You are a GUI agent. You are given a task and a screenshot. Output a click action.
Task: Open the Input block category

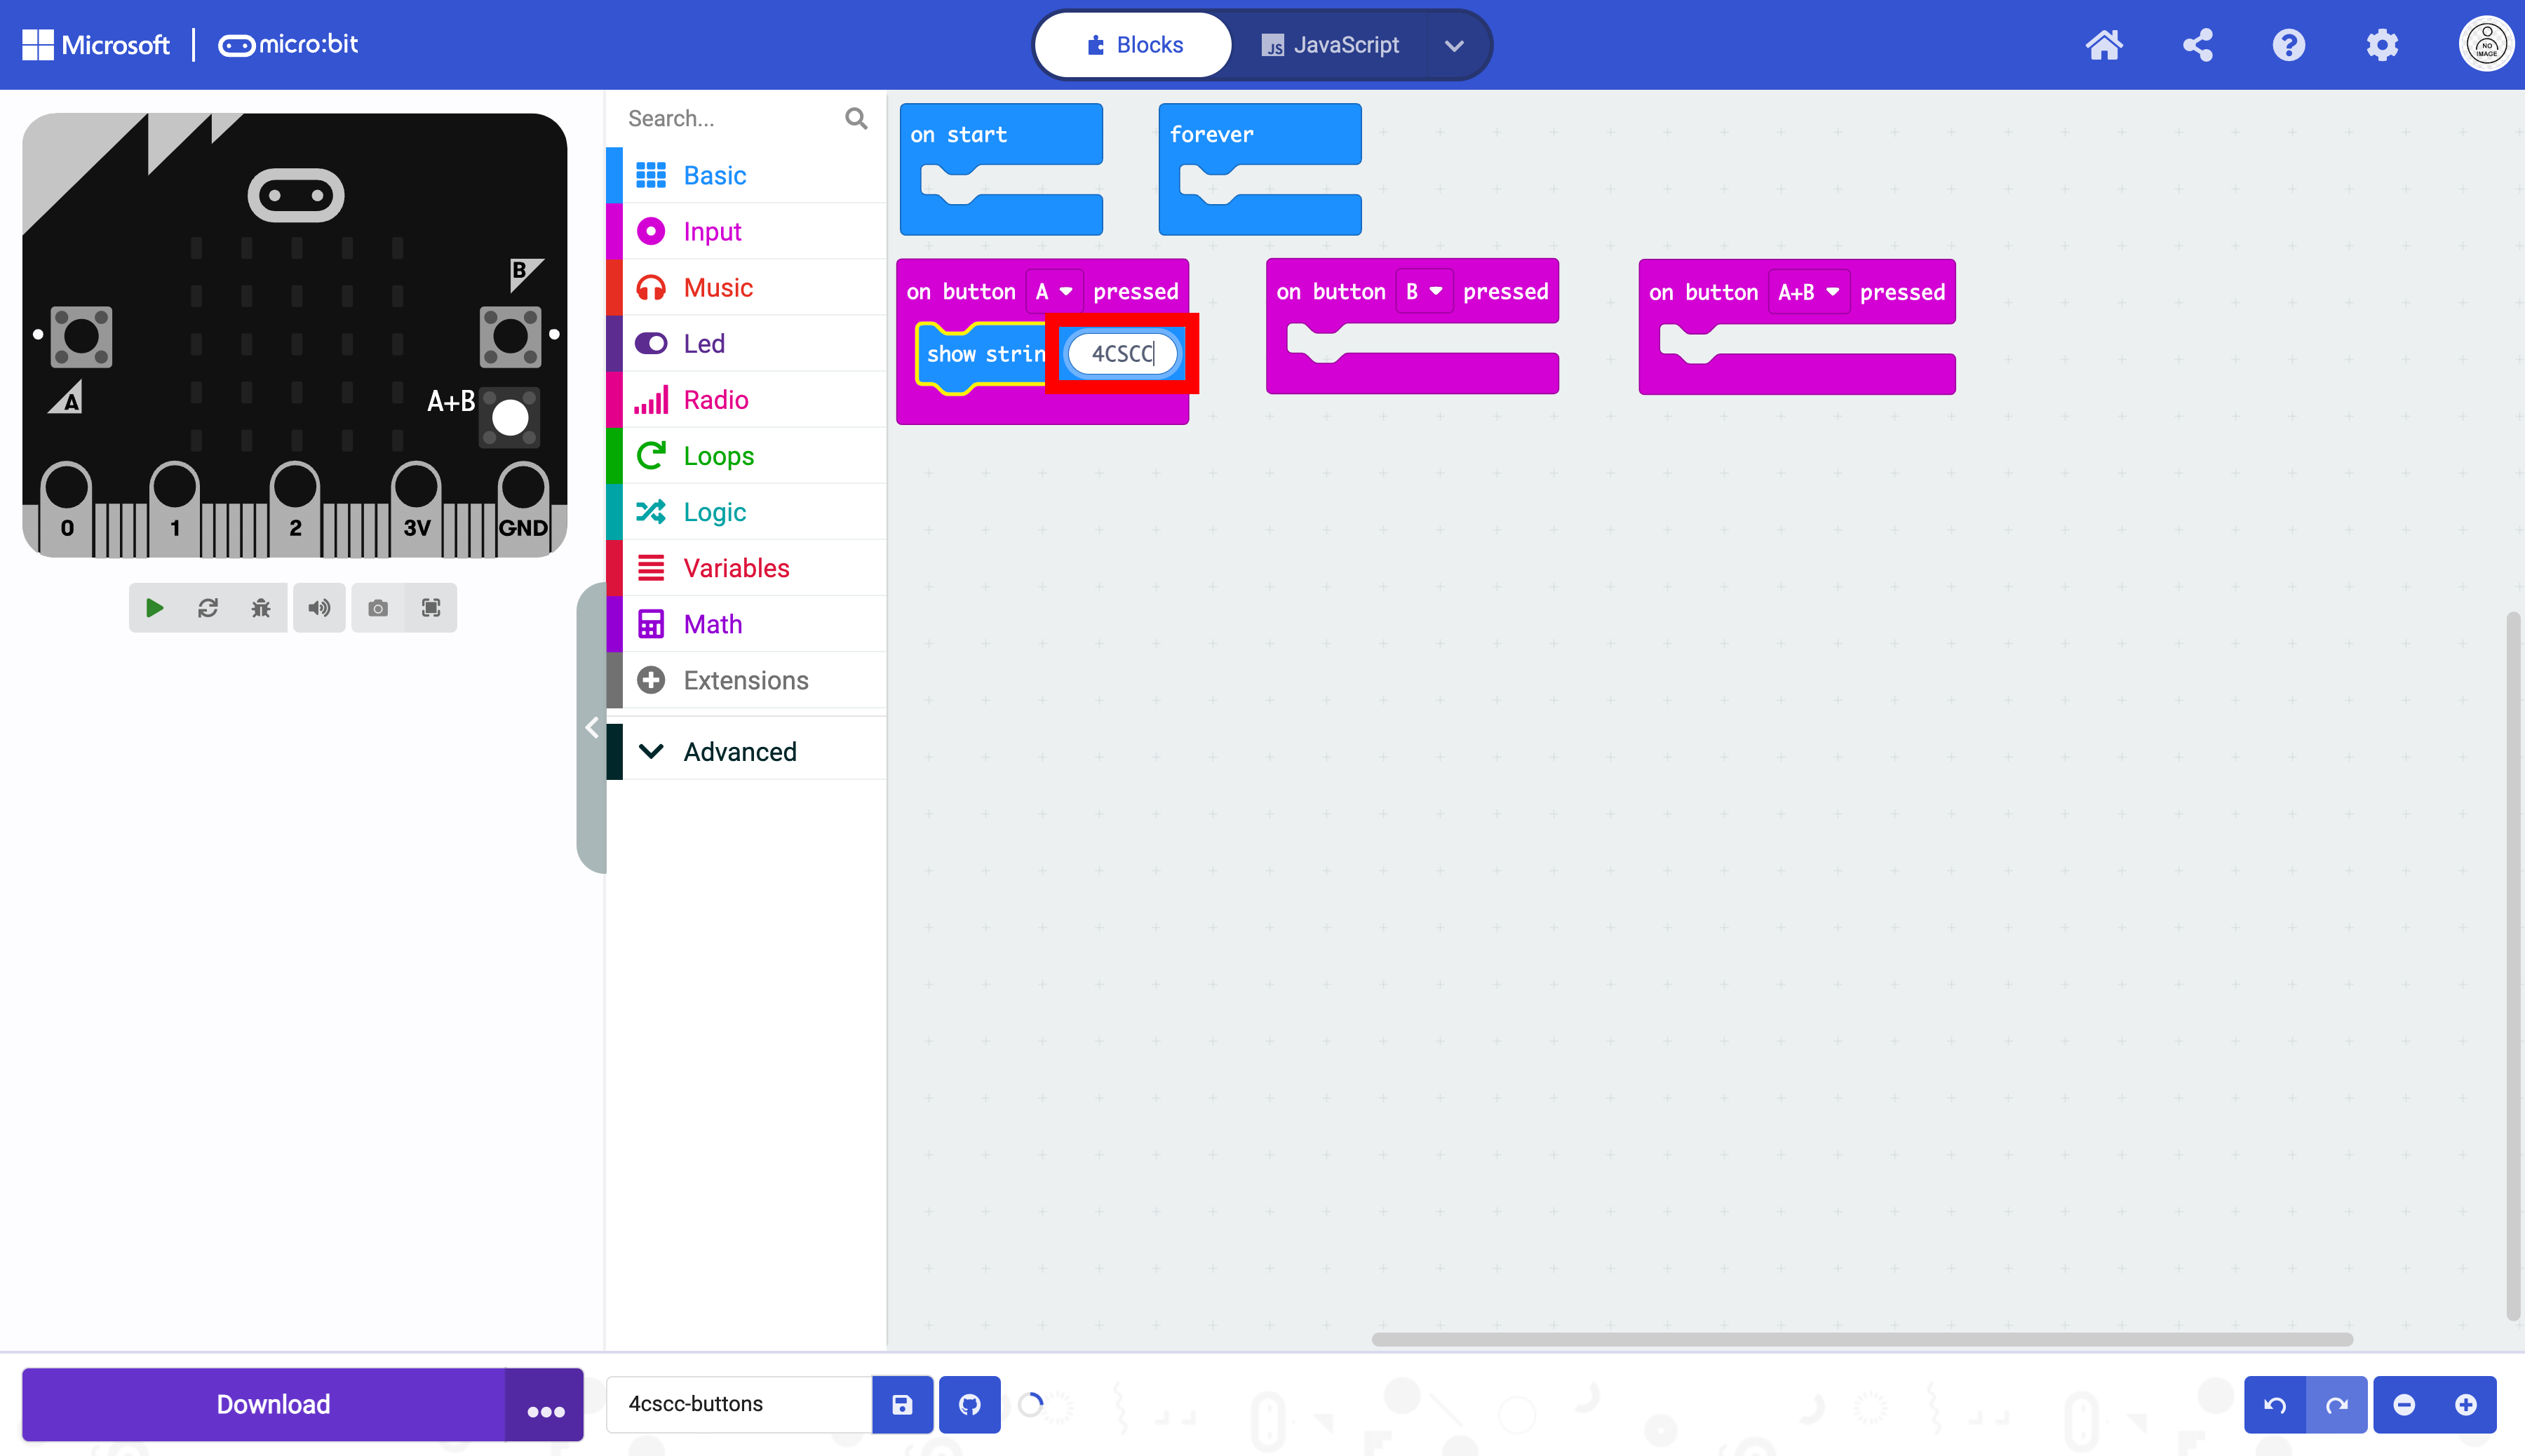(746, 231)
